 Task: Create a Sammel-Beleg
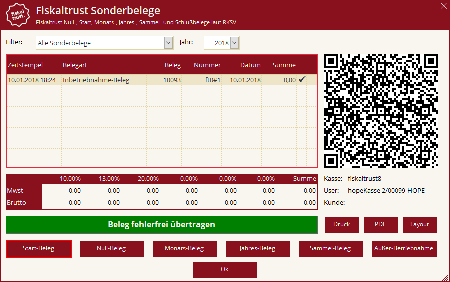(x=330, y=249)
